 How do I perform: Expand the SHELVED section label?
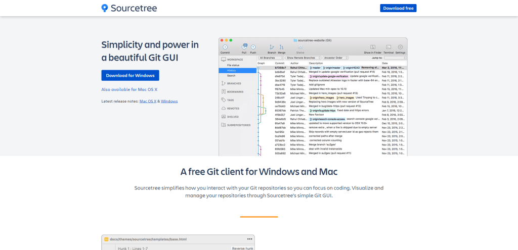233,117
